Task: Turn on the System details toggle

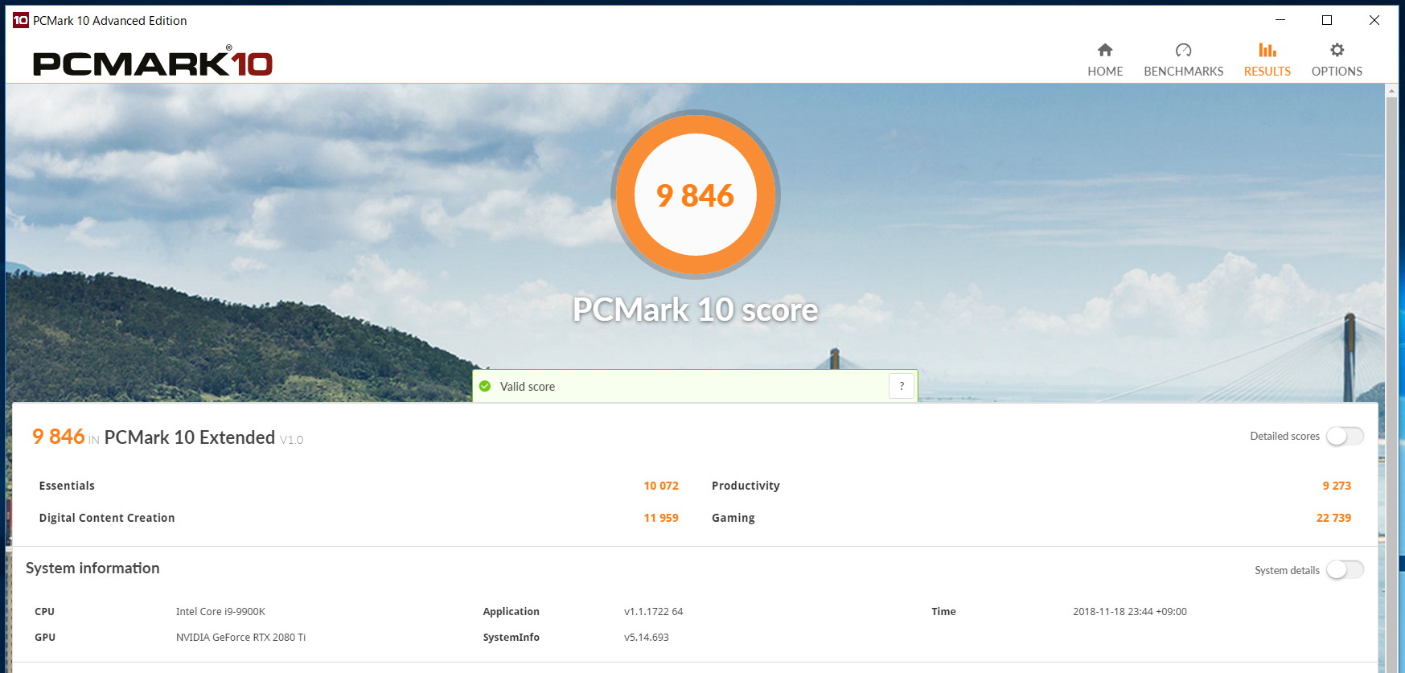Action: [x=1345, y=570]
